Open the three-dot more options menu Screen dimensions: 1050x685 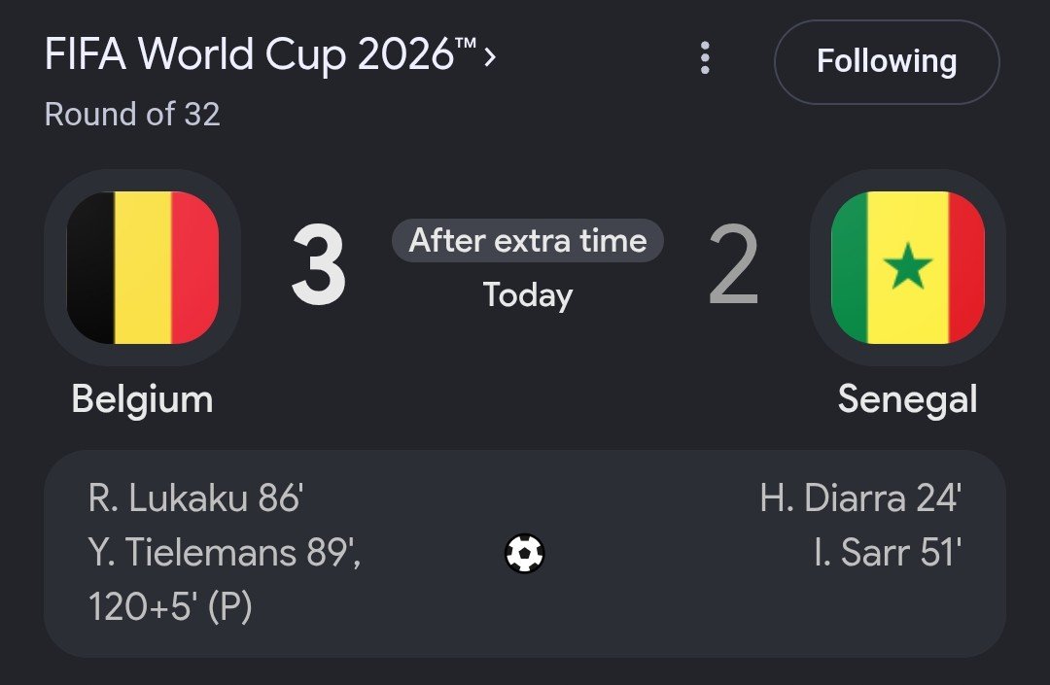click(705, 58)
